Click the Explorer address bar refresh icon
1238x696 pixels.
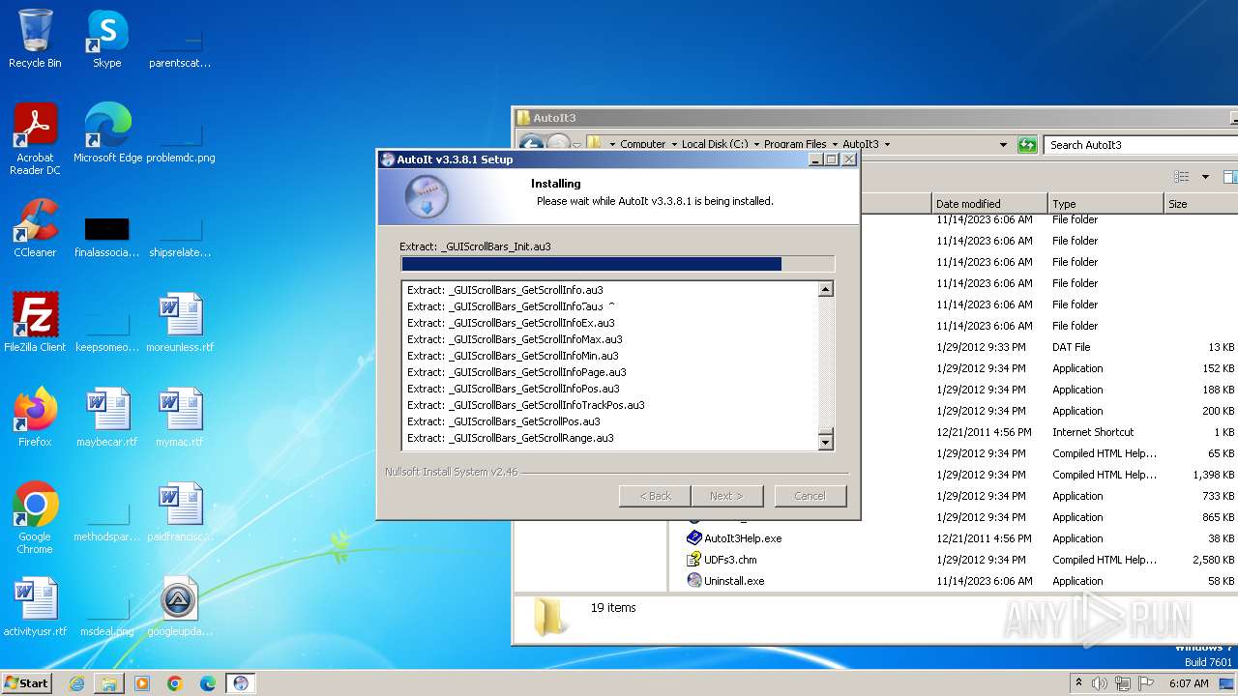pyautogui.click(x=1027, y=145)
